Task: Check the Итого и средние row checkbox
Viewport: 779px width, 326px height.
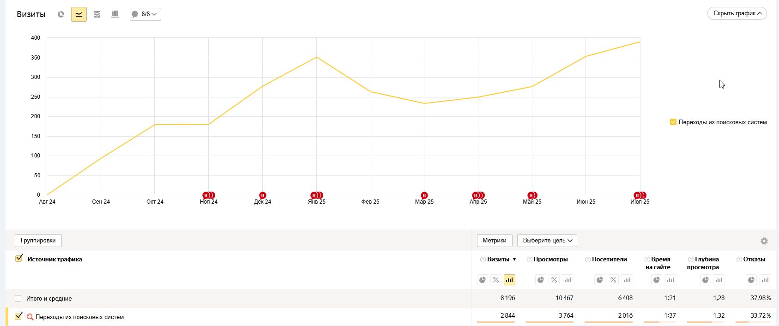Action: (18, 298)
